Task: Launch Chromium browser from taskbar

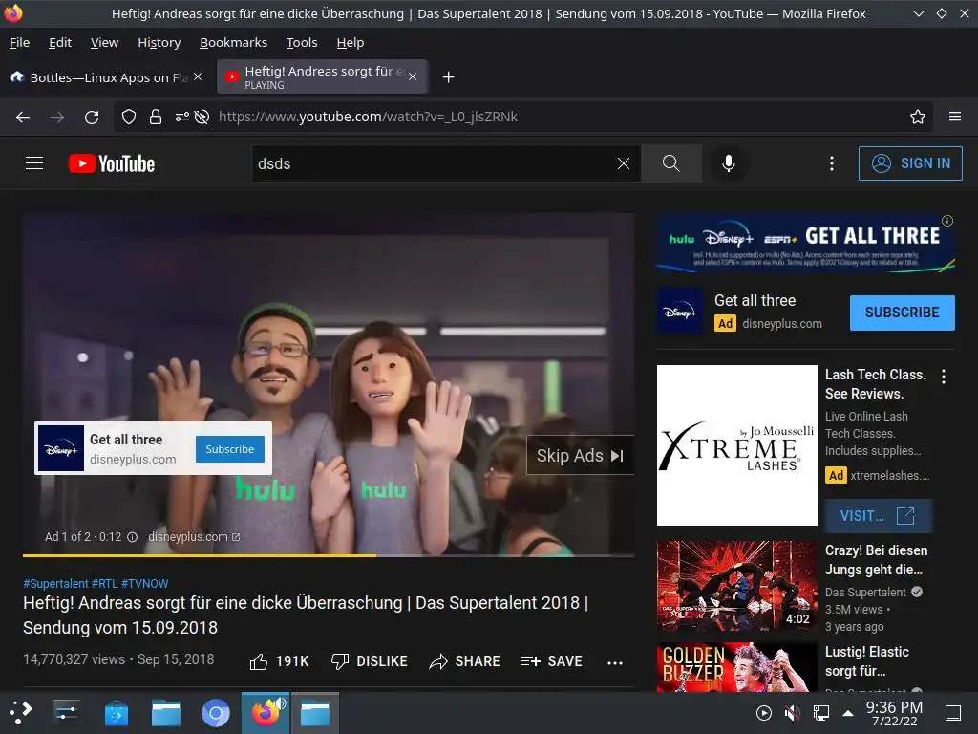Action: point(216,713)
